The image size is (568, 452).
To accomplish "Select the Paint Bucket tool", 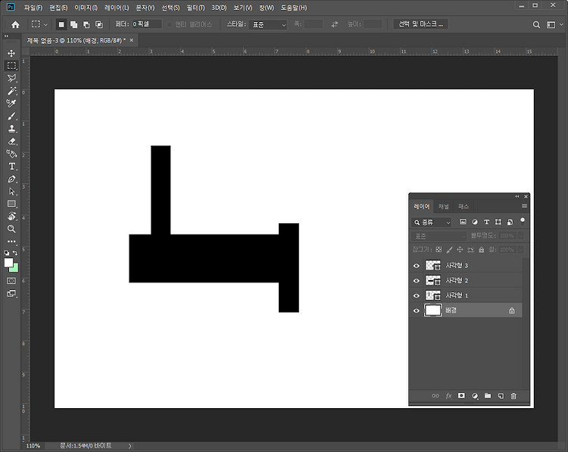I will pyautogui.click(x=11, y=154).
